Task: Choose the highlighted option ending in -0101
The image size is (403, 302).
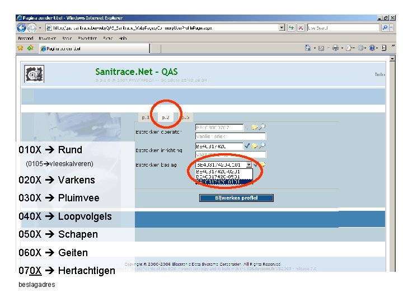Action: click(x=224, y=182)
